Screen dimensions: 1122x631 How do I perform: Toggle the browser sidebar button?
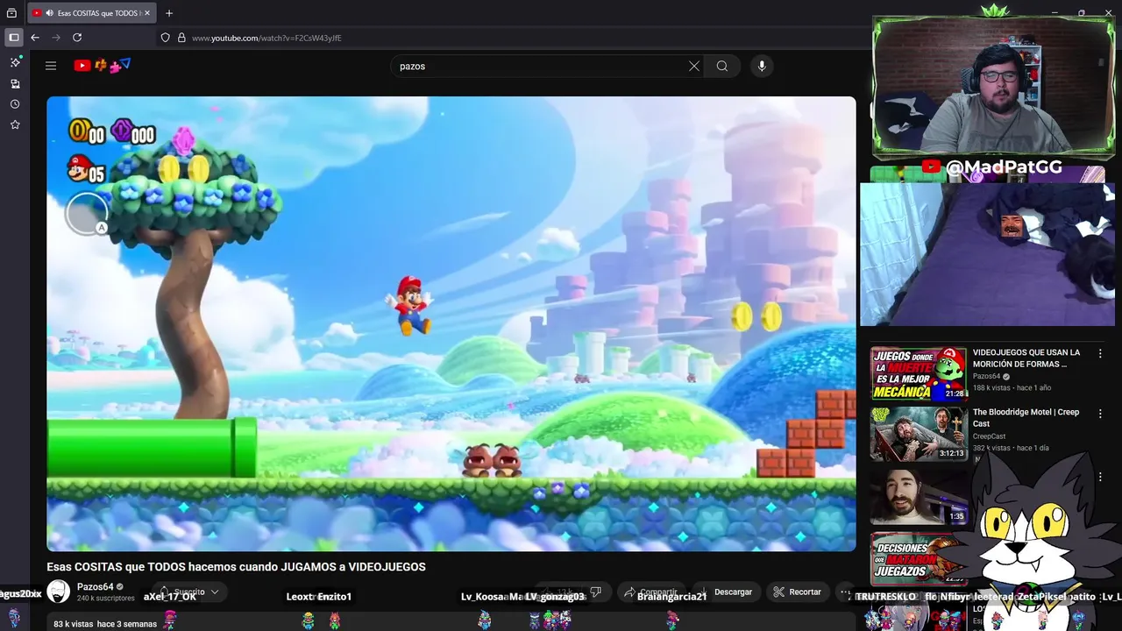13,38
